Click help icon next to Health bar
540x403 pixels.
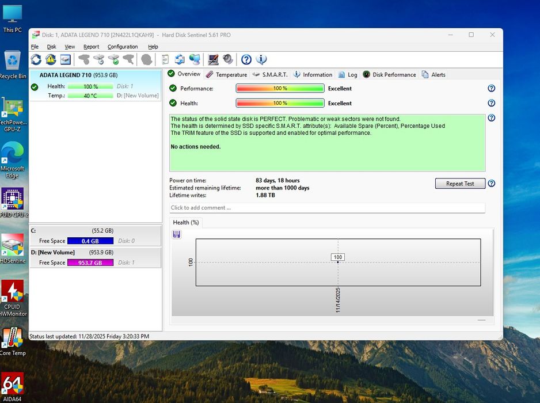coord(492,103)
